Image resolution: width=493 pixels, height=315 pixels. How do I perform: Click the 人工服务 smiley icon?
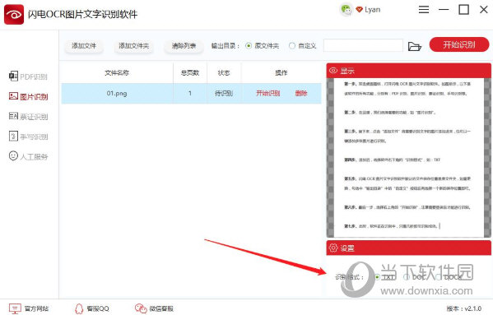(x=13, y=155)
